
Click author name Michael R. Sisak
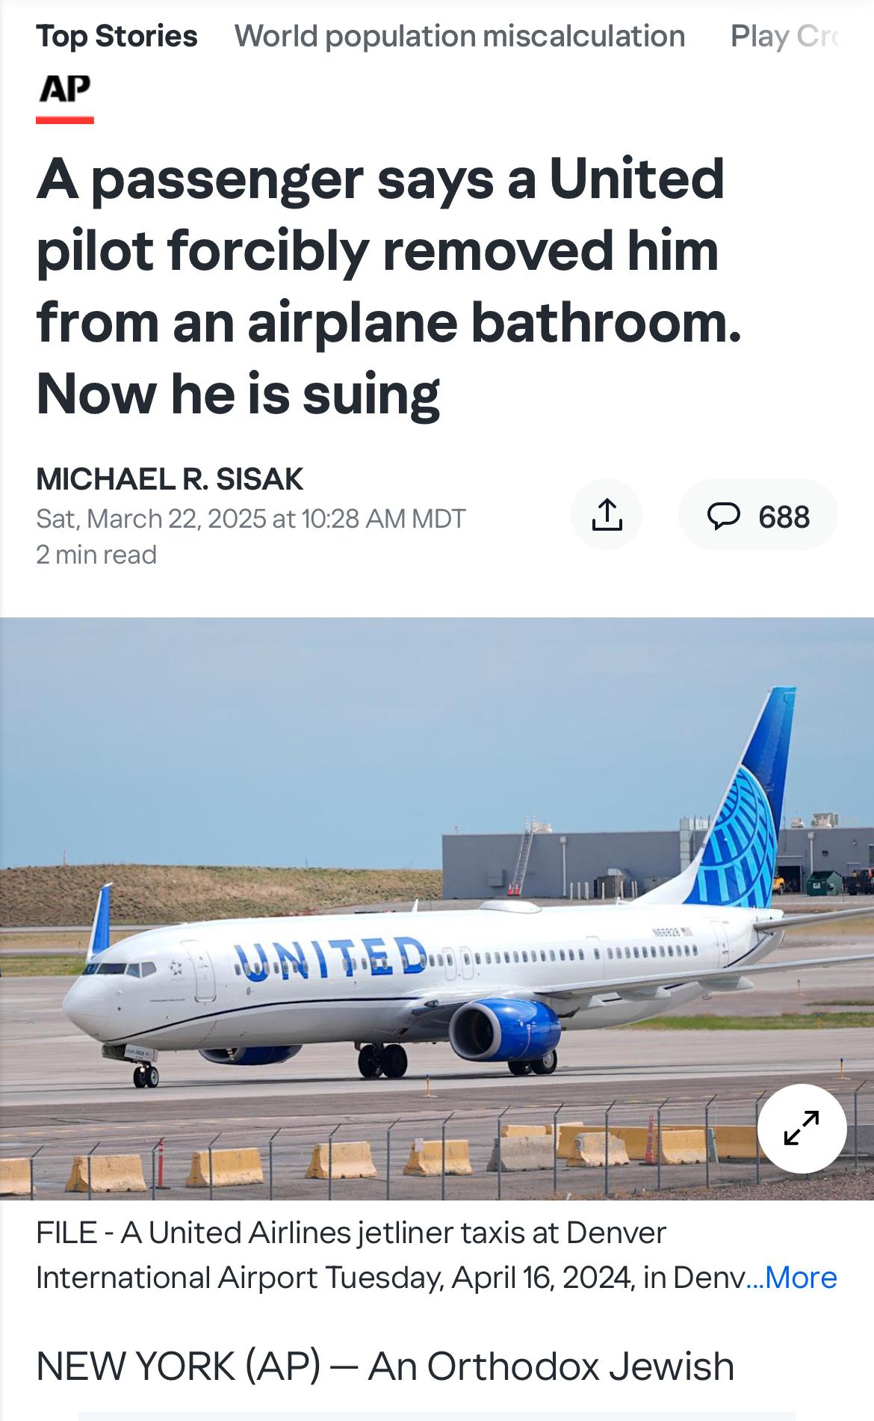tap(170, 478)
